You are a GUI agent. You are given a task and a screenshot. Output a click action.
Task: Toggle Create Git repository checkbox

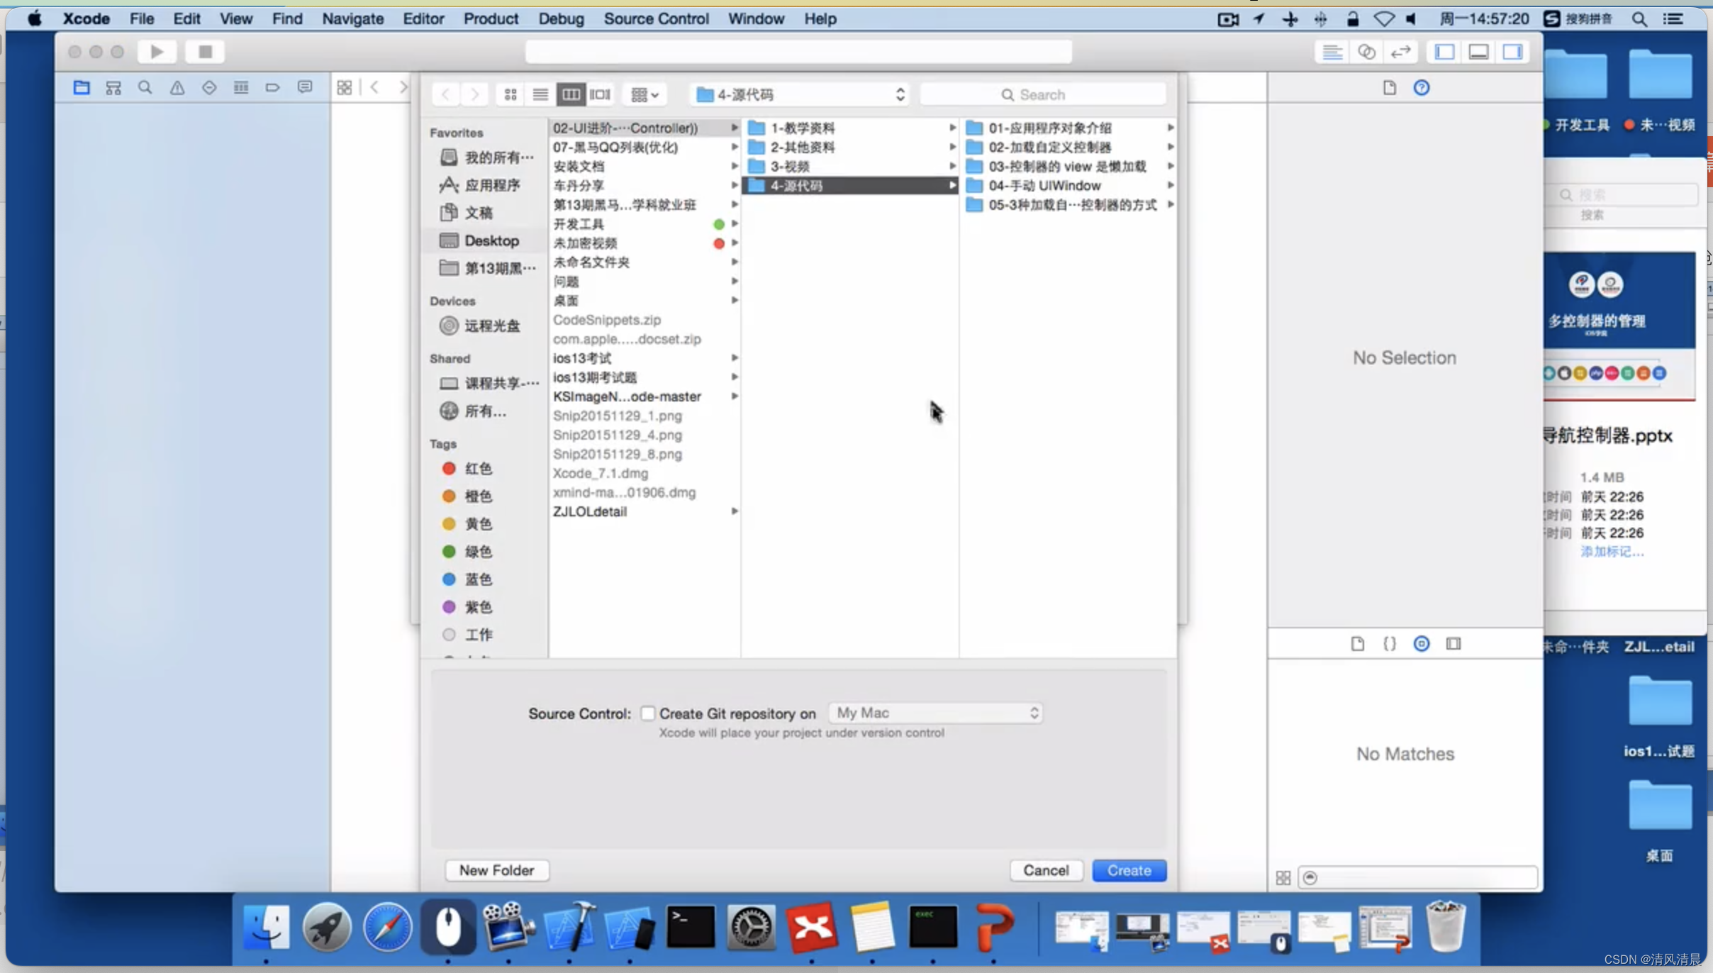(x=648, y=712)
